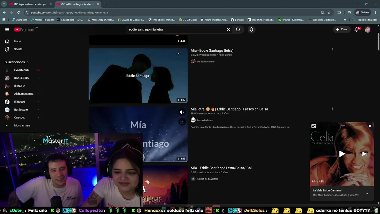Click La Vida Es Un Carnaval title
Screen dimensions: 380x214
pyautogui.click(x=327, y=191)
